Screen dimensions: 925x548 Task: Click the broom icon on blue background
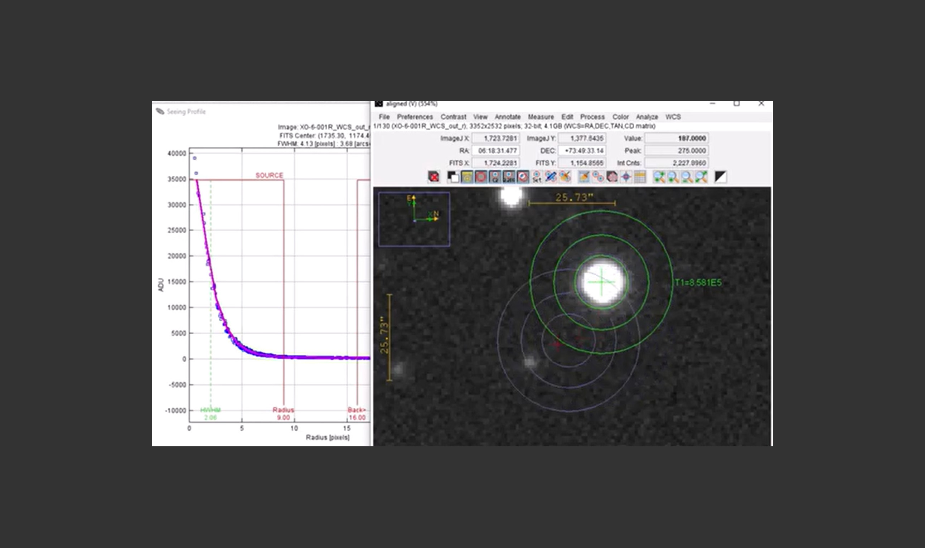click(x=584, y=177)
